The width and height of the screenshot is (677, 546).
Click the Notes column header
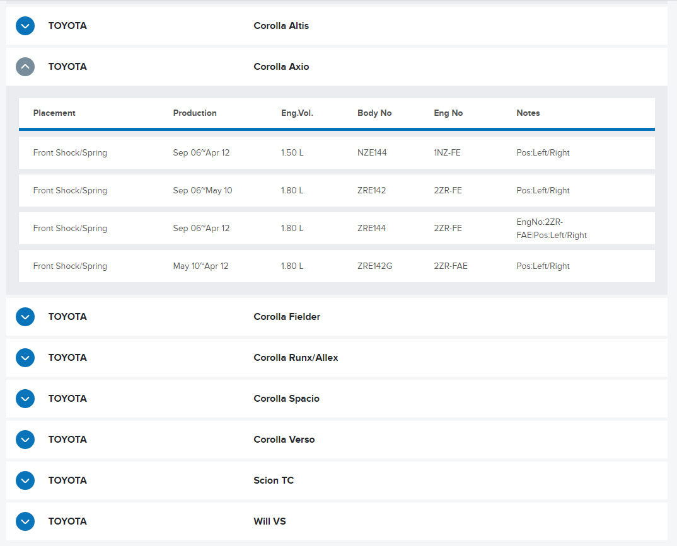pyautogui.click(x=528, y=113)
